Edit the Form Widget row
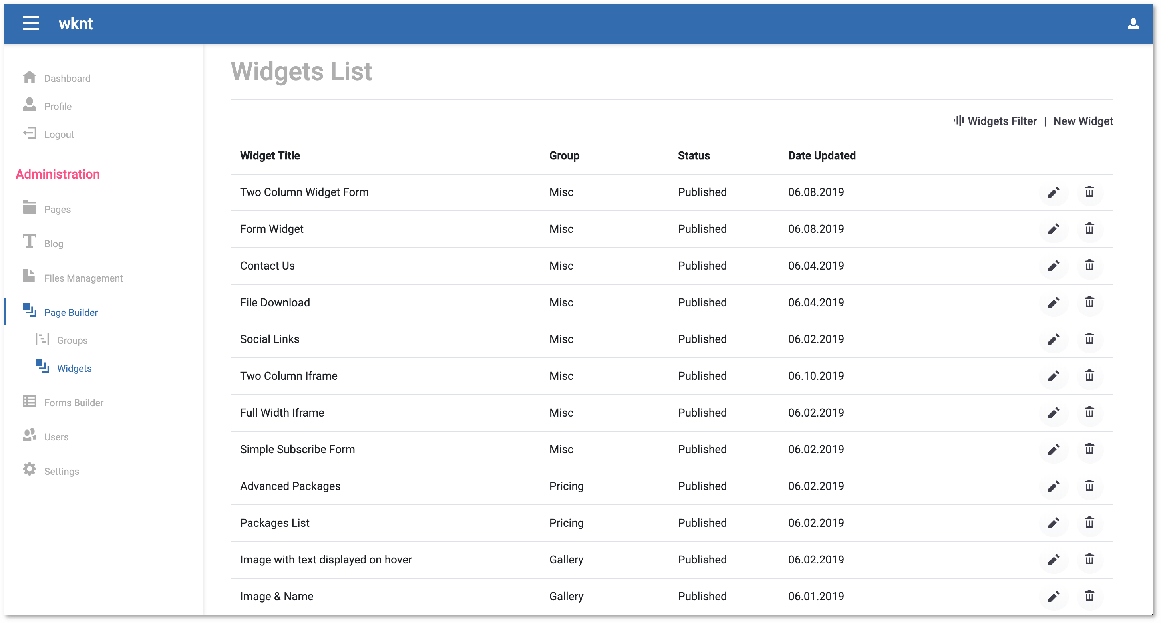Image resolution: width=1161 pixels, height=623 pixels. [x=1053, y=229]
